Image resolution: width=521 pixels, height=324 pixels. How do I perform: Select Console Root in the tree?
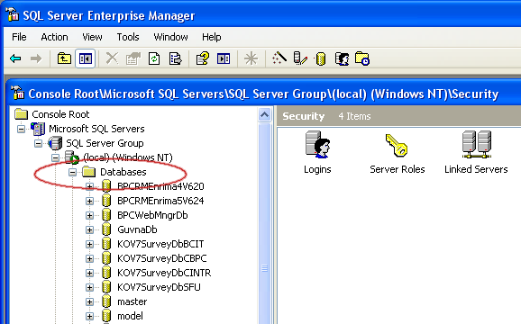(60, 114)
